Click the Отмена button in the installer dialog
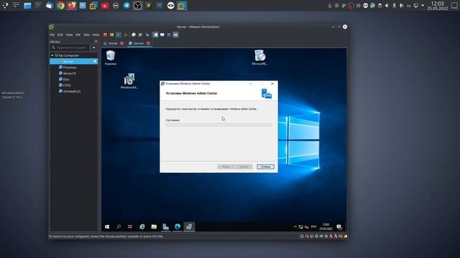Image resolution: width=460 pixels, height=258 pixels. point(265,167)
